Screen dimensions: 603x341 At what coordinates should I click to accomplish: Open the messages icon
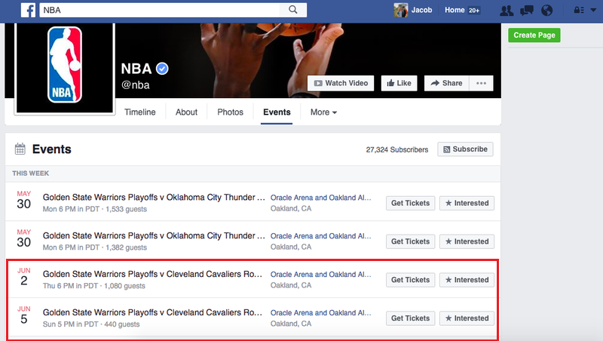coord(527,11)
